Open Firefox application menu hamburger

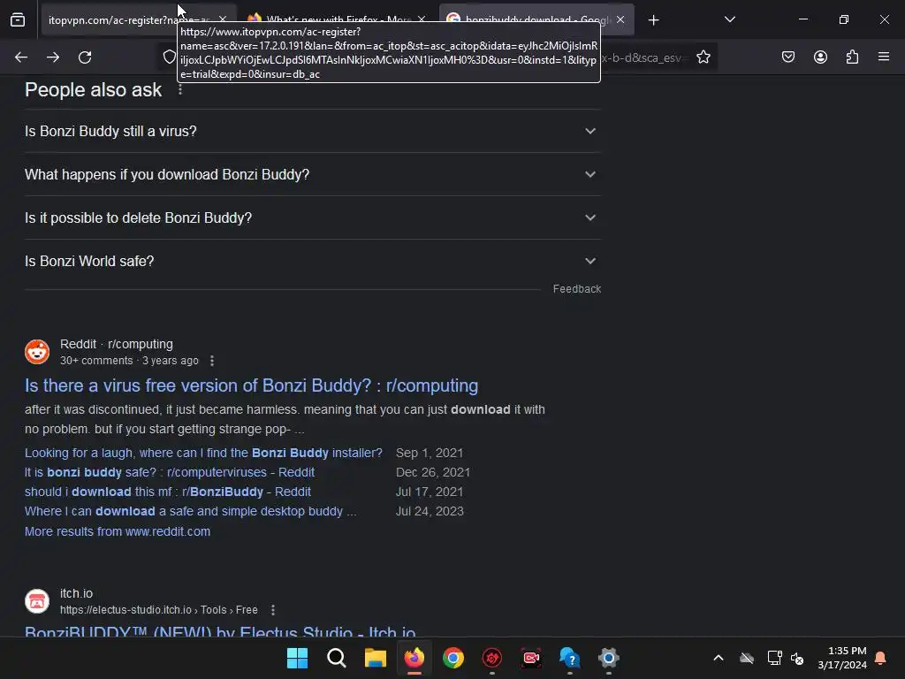click(884, 57)
